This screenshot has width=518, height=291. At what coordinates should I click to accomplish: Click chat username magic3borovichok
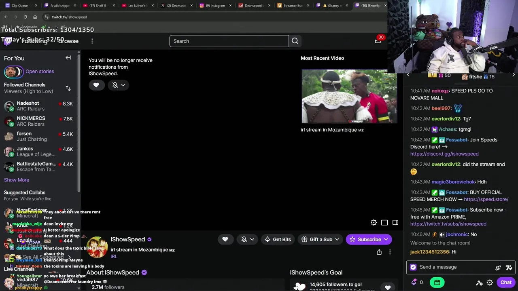tap(453, 182)
